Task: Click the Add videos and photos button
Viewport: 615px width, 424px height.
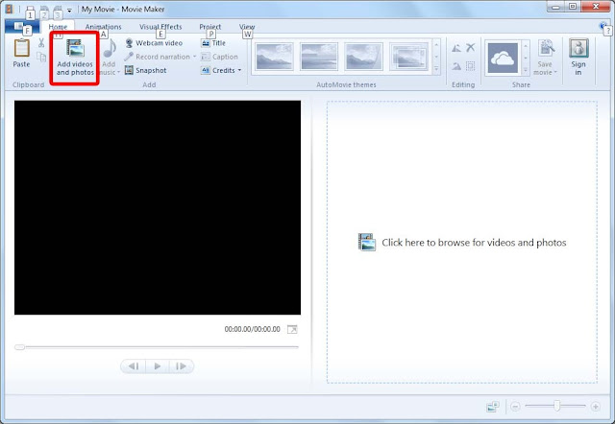Action: [x=75, y=58]
